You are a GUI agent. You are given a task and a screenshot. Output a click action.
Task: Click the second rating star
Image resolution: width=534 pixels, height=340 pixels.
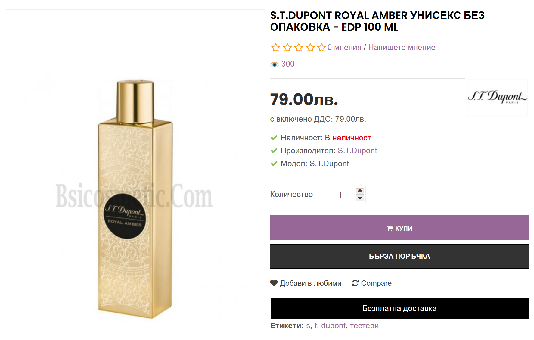pos(287,48)
